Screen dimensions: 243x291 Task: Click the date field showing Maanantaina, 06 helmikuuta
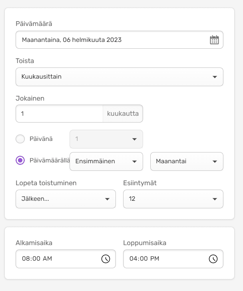112,40
